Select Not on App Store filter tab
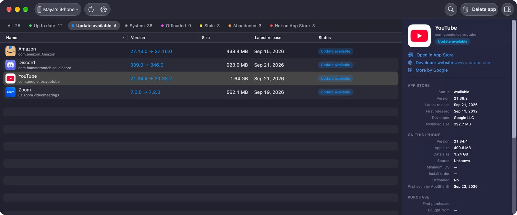The image size is (517, 215). pyautogui.click(x=292, y=26)
